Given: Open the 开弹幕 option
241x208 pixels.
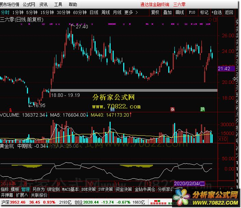Looking at the screenshot, I should 7,195.
